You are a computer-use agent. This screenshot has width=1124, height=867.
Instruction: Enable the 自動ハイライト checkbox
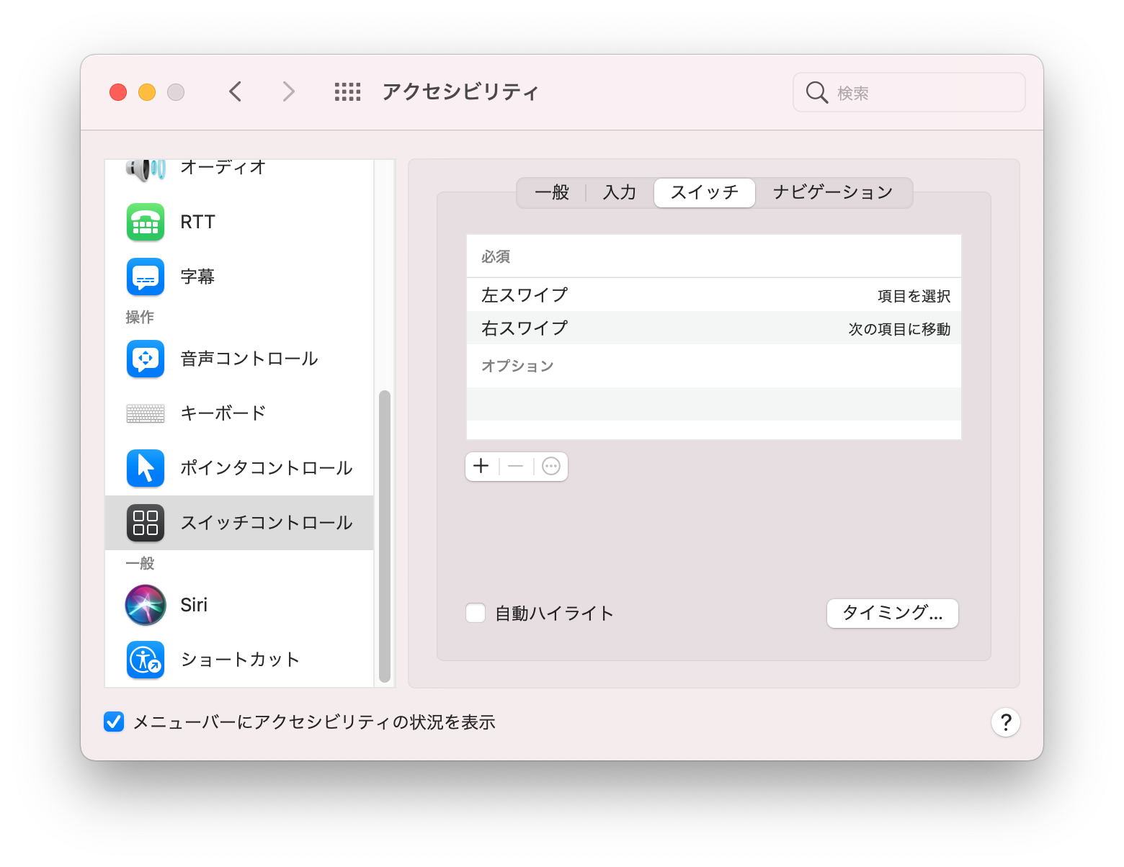pos(475,613)
